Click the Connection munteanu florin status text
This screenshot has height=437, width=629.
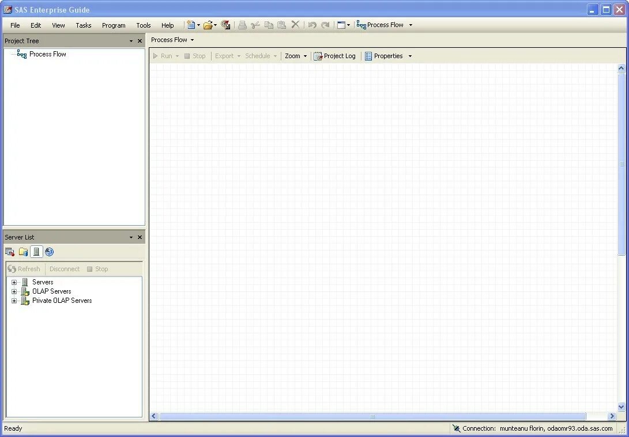point(537,428)
